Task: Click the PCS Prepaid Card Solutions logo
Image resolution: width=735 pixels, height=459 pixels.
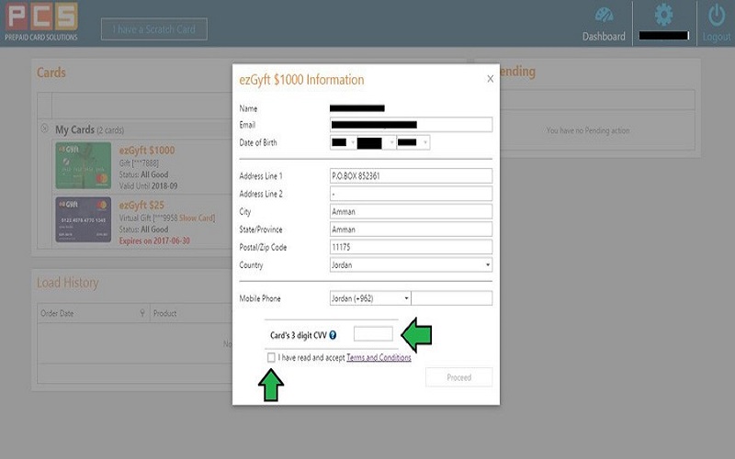Action: coord(41,21)
